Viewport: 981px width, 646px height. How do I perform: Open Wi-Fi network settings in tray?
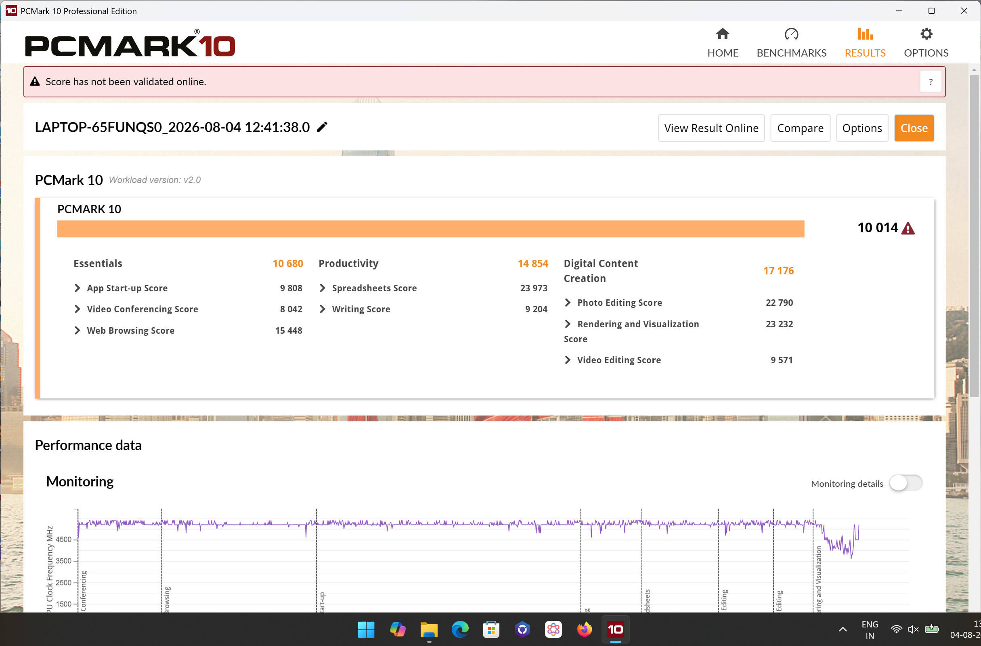pyautogui.click(x=897, y=629)
